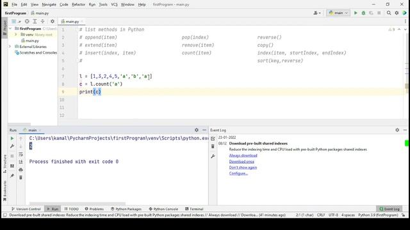Select opened file target icon in Project panel
The height and width of the screenshot is (230, 410).
pyautogui.click(x=27, y=21)
